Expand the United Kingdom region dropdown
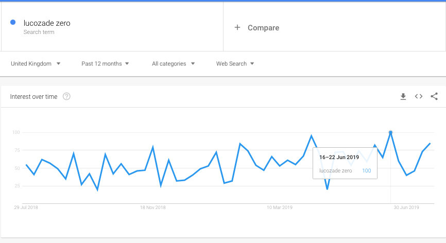Image resolution: width=446 pixels, height=243 pixels. pos(36,64)
